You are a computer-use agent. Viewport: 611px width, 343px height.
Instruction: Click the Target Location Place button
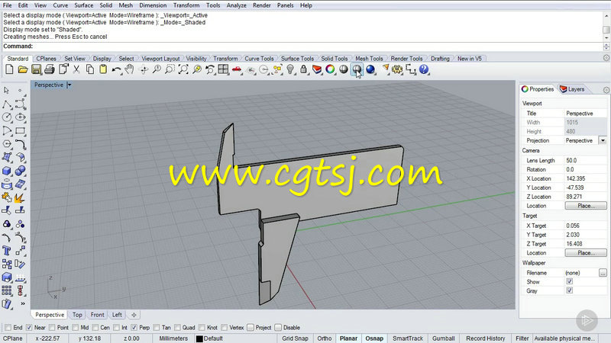click(x=586, y=253)
